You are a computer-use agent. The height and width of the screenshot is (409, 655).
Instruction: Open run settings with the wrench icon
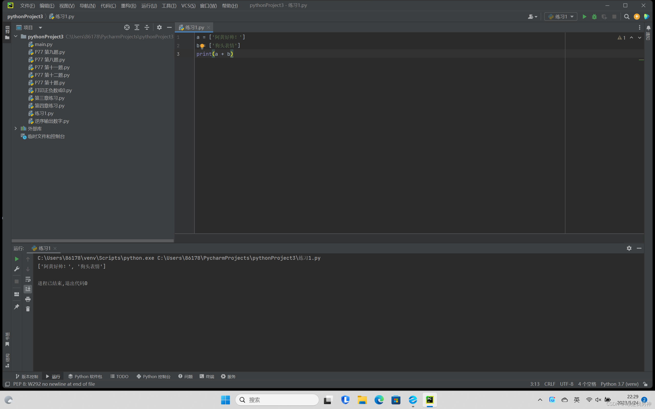[x=17, y=269]
